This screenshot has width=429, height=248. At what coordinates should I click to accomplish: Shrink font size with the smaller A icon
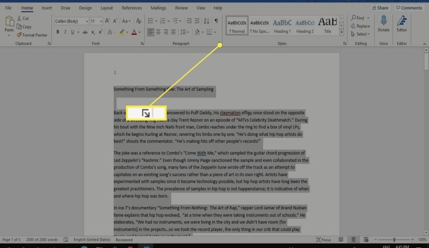coord(115,21)
